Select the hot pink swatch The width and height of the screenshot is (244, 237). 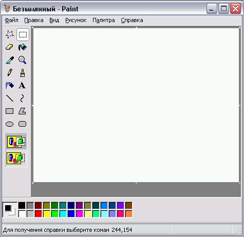[121, 214]
